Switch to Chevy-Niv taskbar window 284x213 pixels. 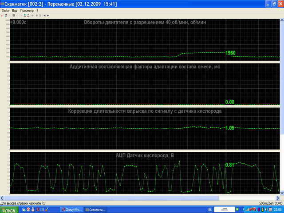70,209
